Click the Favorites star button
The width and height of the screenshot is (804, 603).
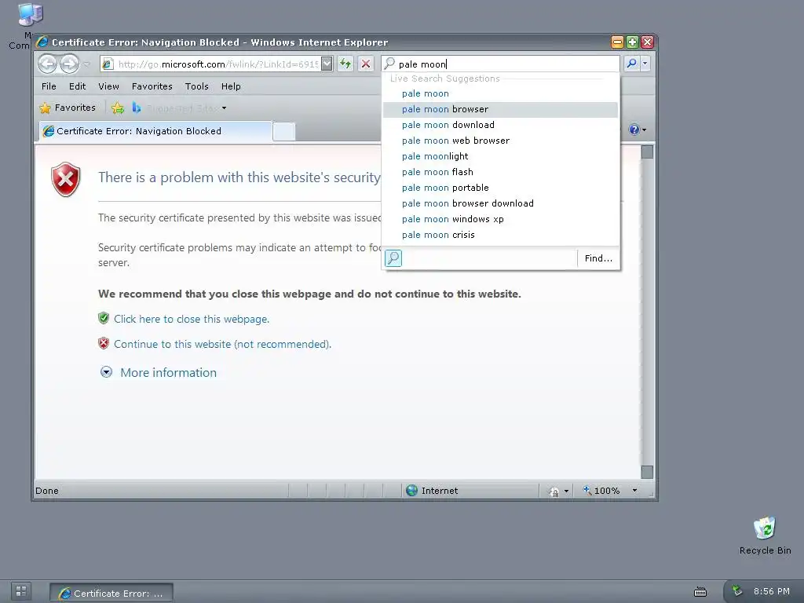(68, 108)
